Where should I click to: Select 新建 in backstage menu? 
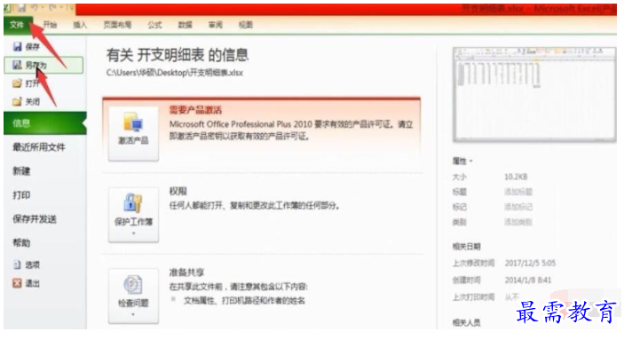[x=21, y=171]
